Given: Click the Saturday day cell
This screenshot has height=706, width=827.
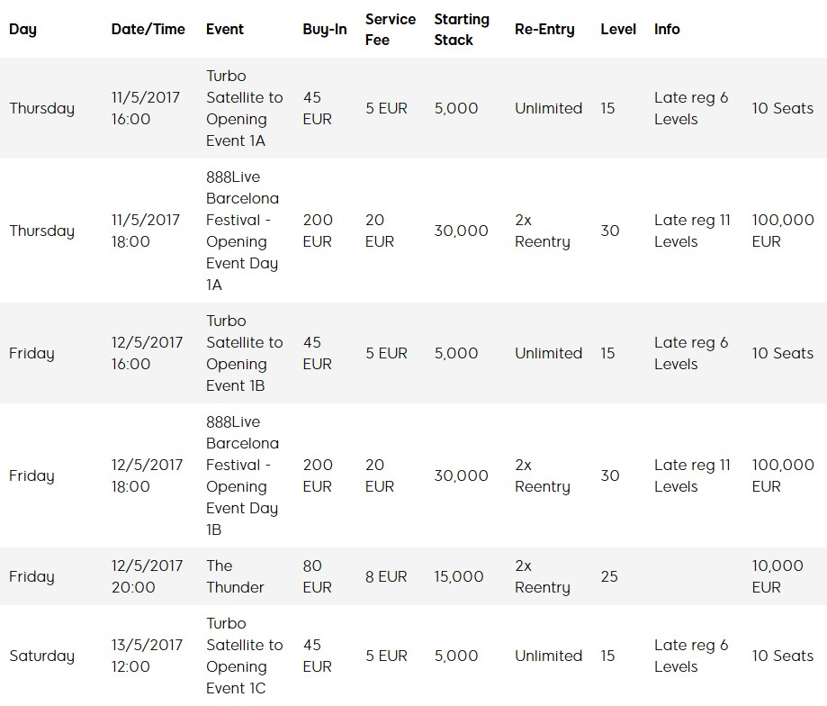Looking at the screenshot, I should click(41, 656).
